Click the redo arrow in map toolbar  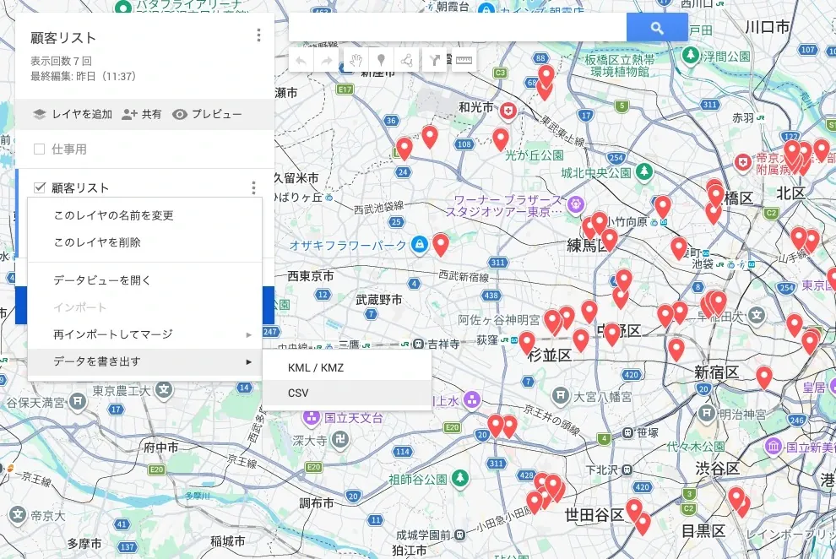(326, 61)
